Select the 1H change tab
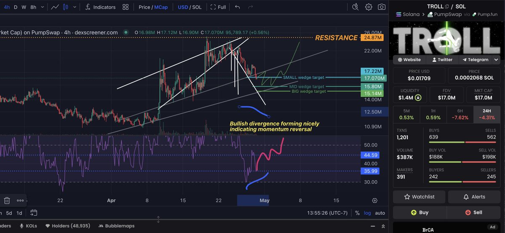 433,114
